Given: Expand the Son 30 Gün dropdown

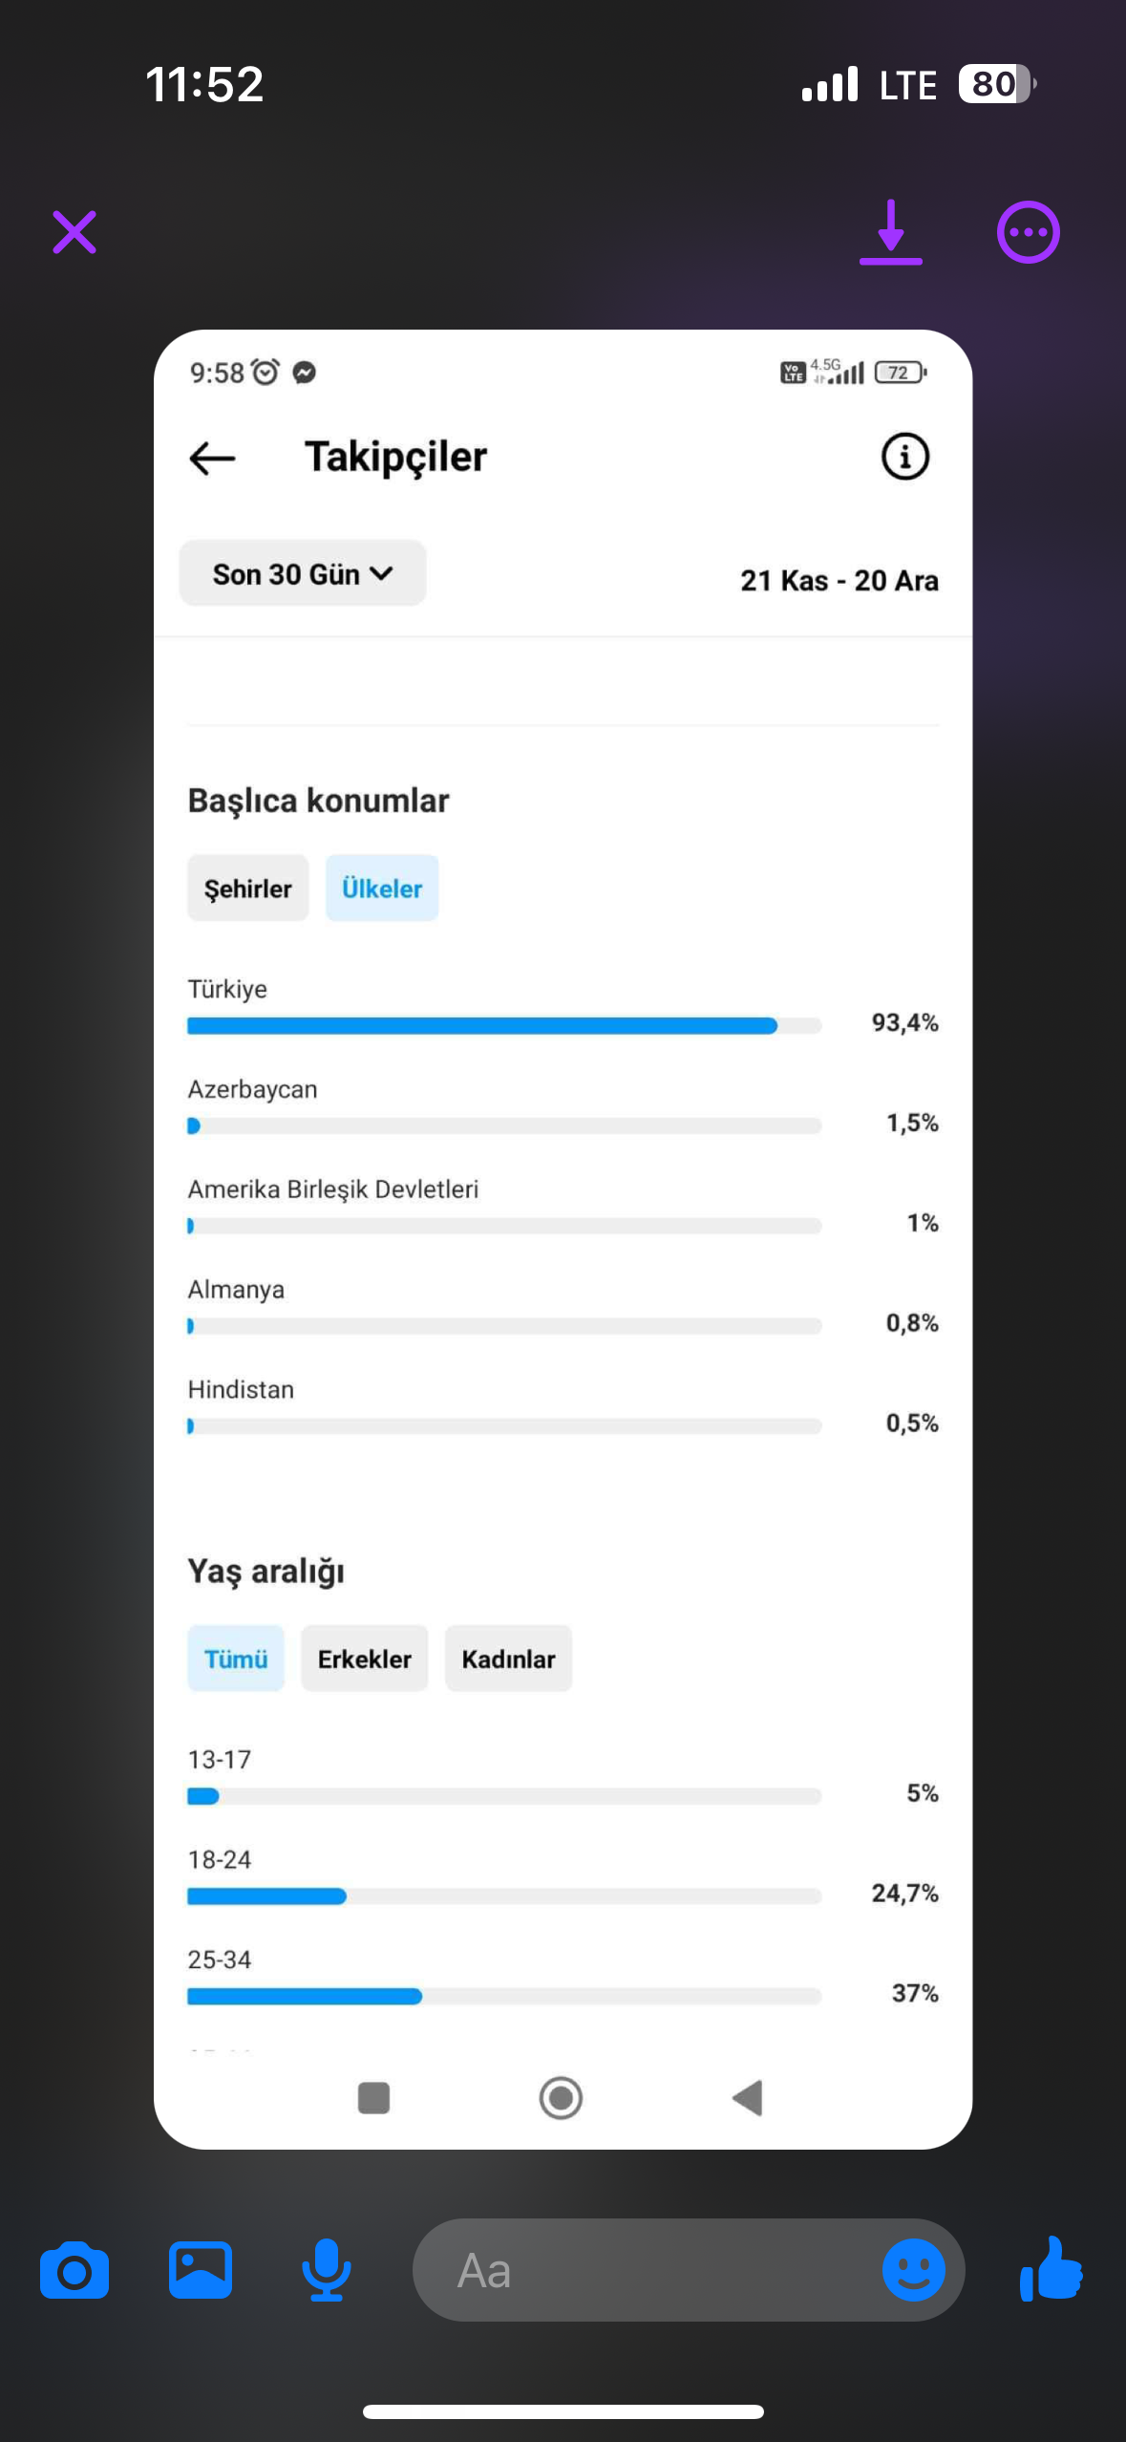Looking at the screenshot, I should tap(302, 573).
